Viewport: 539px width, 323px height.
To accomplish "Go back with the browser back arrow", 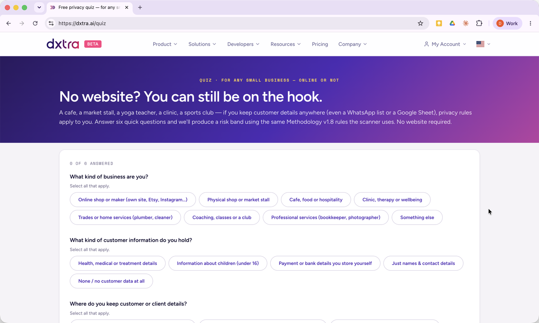I will tap(8, 23).
